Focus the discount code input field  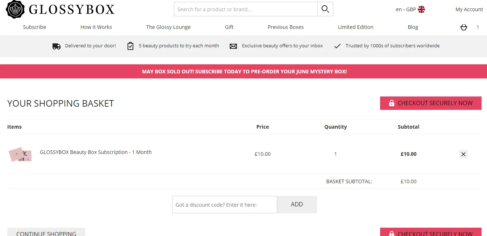(225, 205)
